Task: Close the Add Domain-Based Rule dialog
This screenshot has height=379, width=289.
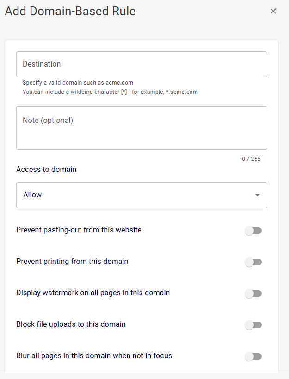Action: click(273, 11)
